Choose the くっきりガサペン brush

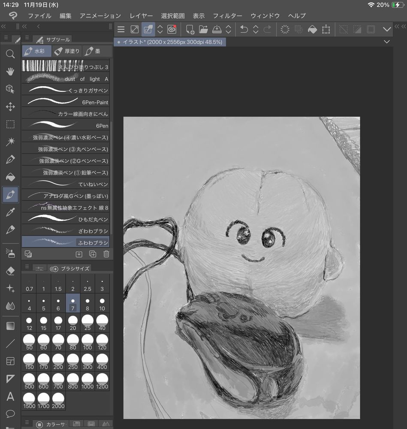(x=66, y=90)
